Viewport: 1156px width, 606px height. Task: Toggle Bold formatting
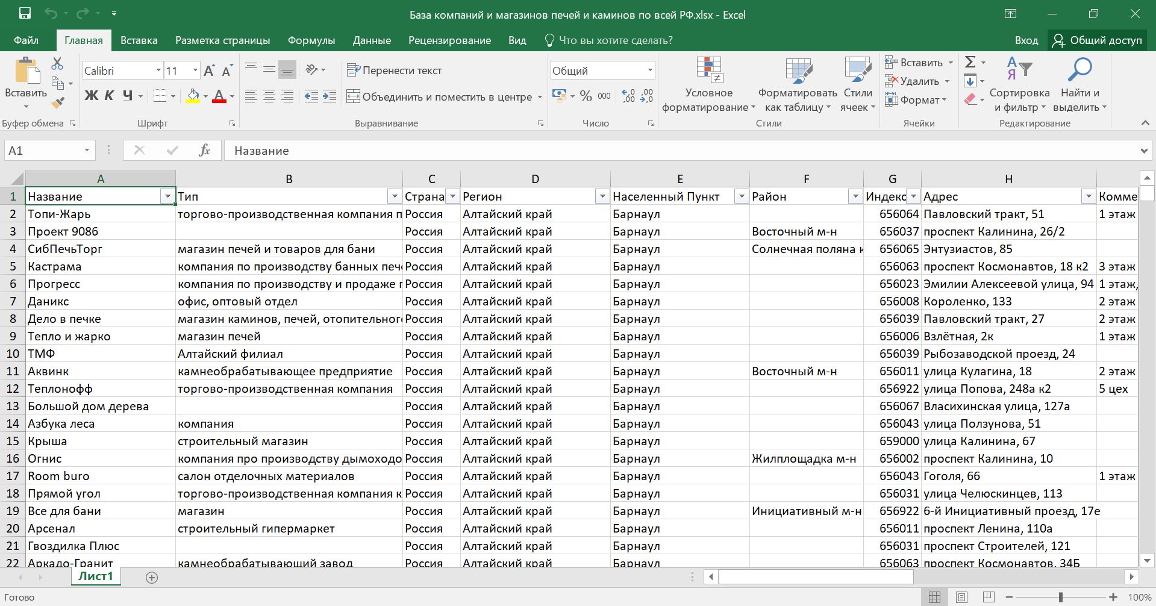(x=91, y=96)
